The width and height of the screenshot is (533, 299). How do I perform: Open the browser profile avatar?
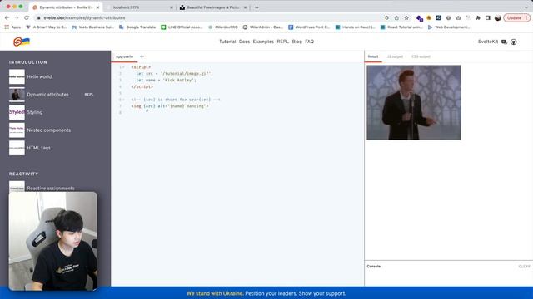pyautogui.click(x=498, y=17)
